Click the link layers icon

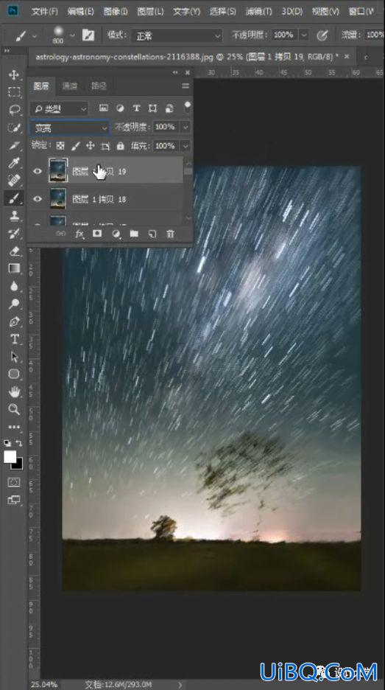[60, 234]
